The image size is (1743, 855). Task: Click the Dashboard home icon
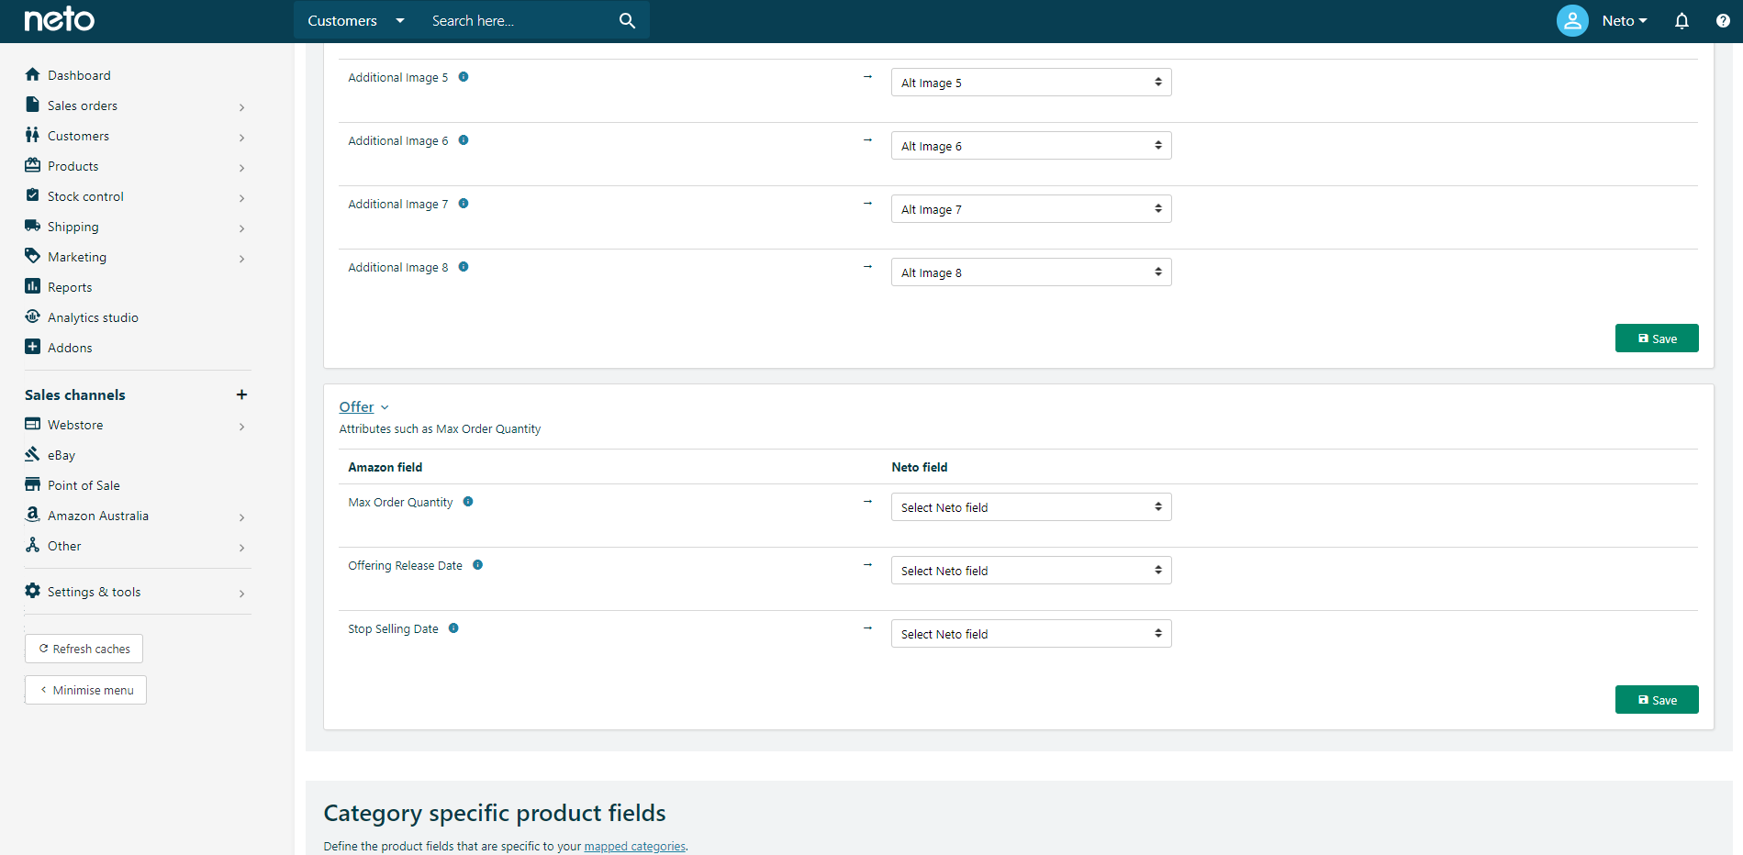point(33,74)
